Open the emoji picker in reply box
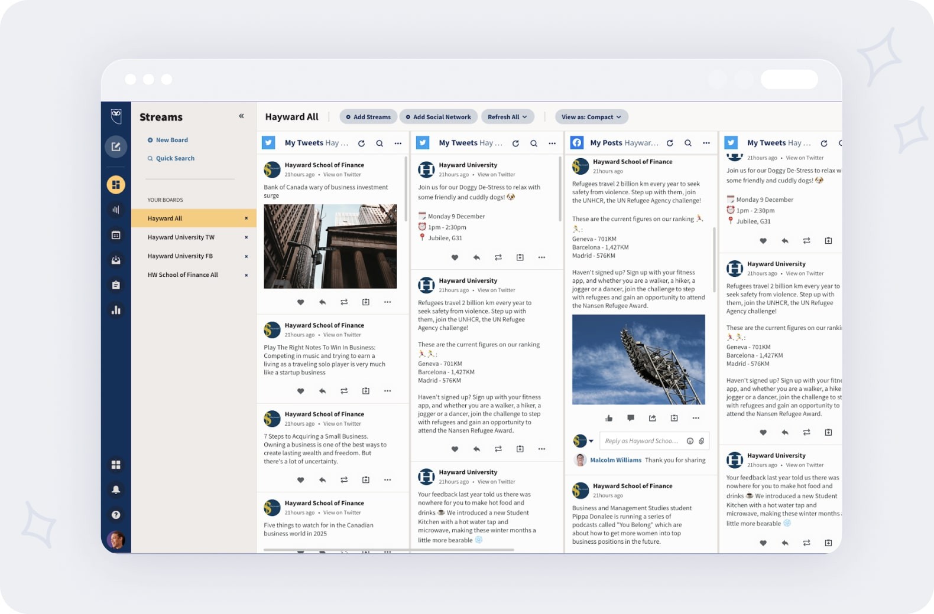 [690, 441]
